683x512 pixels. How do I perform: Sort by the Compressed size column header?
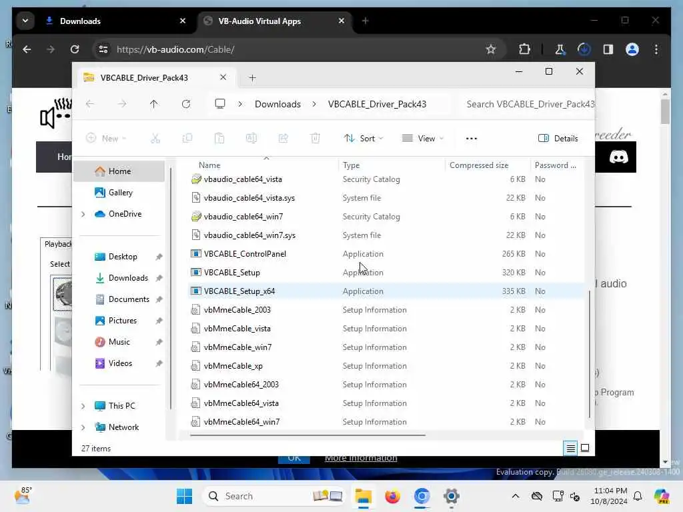(x=479, y=165)
